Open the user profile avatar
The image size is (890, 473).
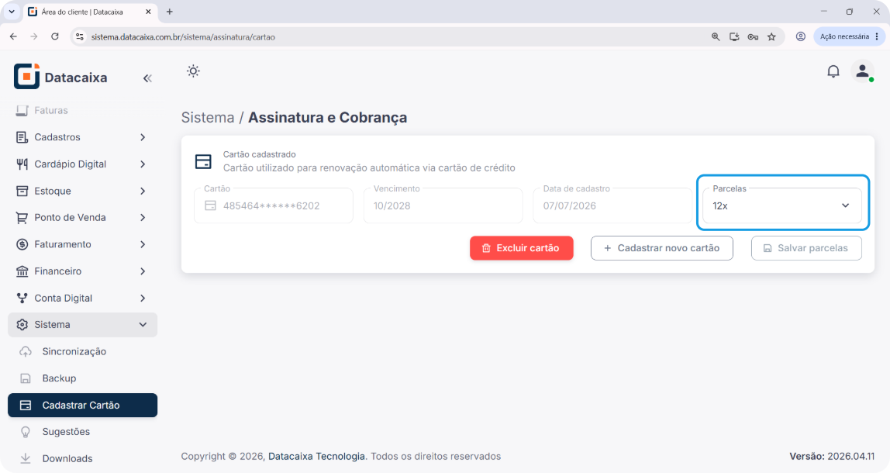[862, 71]
